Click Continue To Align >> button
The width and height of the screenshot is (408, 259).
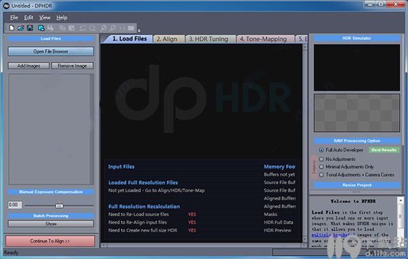(x=50, y=241)
